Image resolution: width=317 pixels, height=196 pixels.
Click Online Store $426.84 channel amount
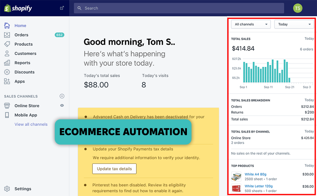tap(307, 138)
